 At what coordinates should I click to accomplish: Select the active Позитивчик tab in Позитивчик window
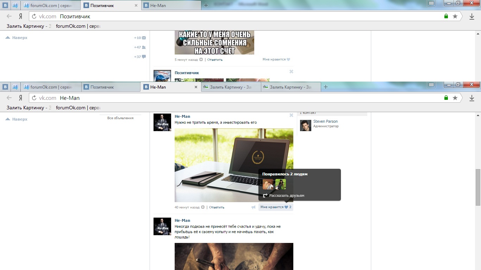click(111, 5)
